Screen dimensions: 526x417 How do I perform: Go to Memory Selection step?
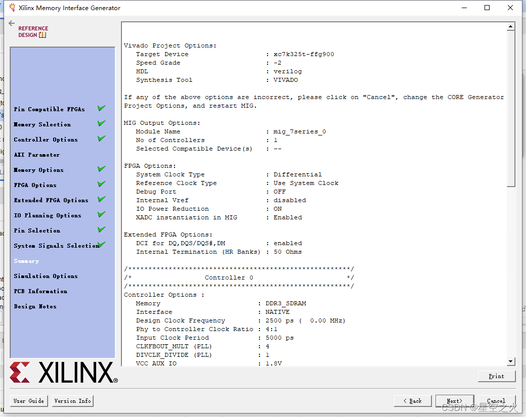(x=42, y=124)
